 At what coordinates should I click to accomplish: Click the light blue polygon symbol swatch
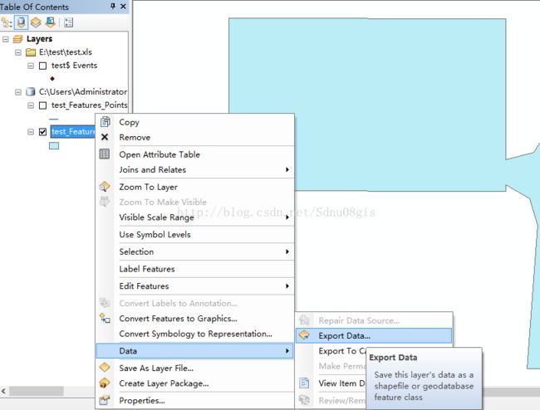54,146
